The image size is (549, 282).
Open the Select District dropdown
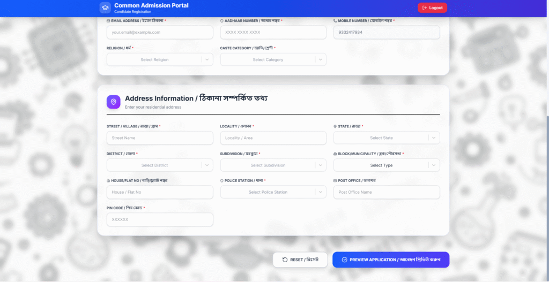(x=160, y=165)
